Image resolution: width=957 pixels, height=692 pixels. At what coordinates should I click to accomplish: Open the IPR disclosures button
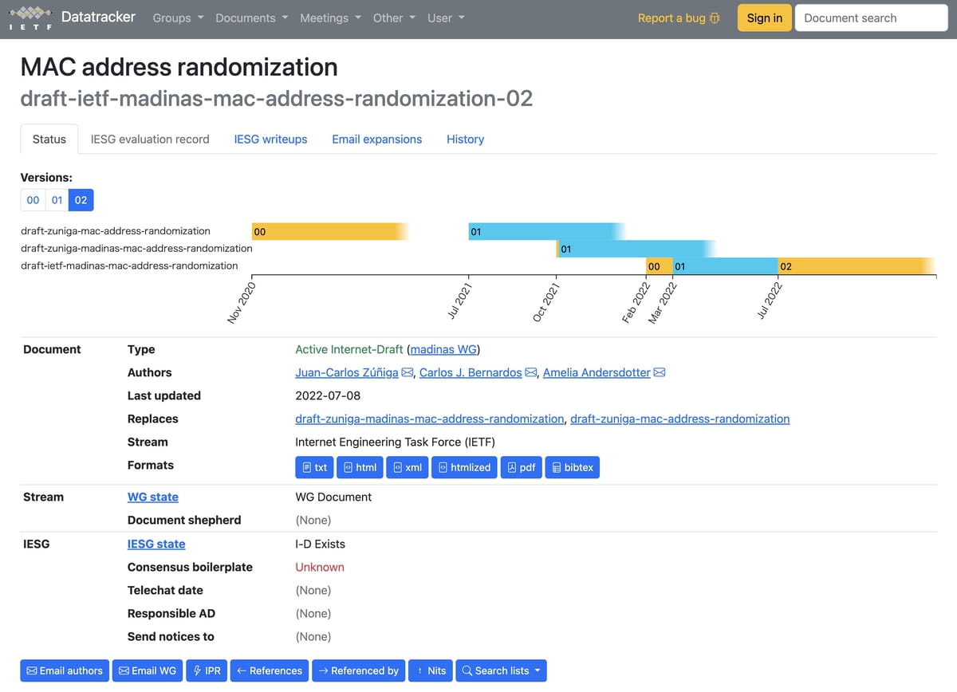click(x=207, y=670)
